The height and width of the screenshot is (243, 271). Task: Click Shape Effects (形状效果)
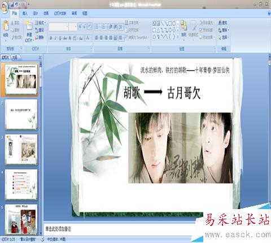[x=207, y=37]
